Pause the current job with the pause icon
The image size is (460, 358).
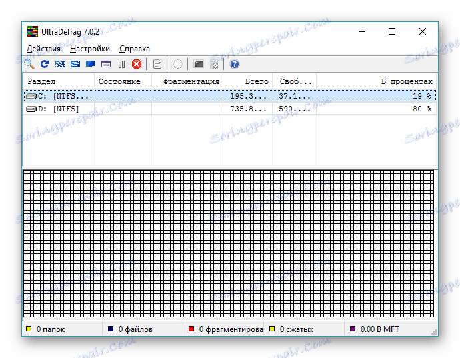click(121, 64)
